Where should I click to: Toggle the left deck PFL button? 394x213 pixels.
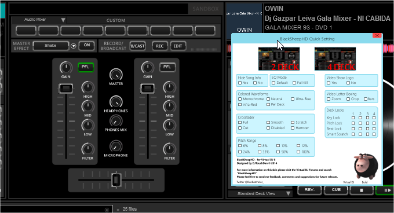(x=86, y=67)
